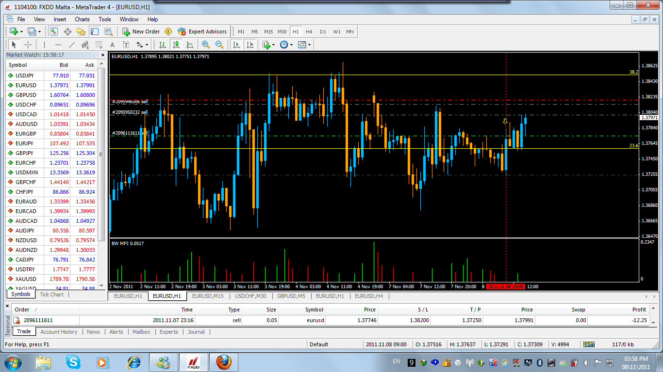Open the Data Window crosshair icon

[x=67, y=31]
